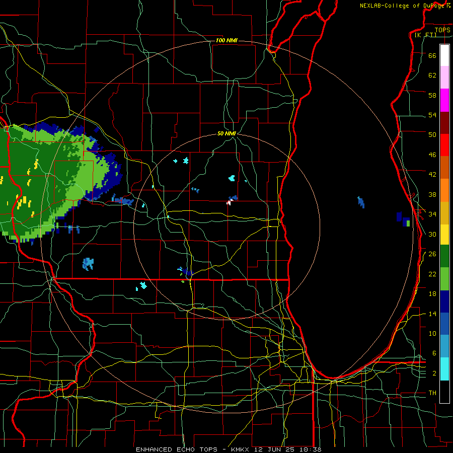Image resolution: width=453 pixels, height=453 pixels.
Task: Click the '66' legend value
Action: 432,55
